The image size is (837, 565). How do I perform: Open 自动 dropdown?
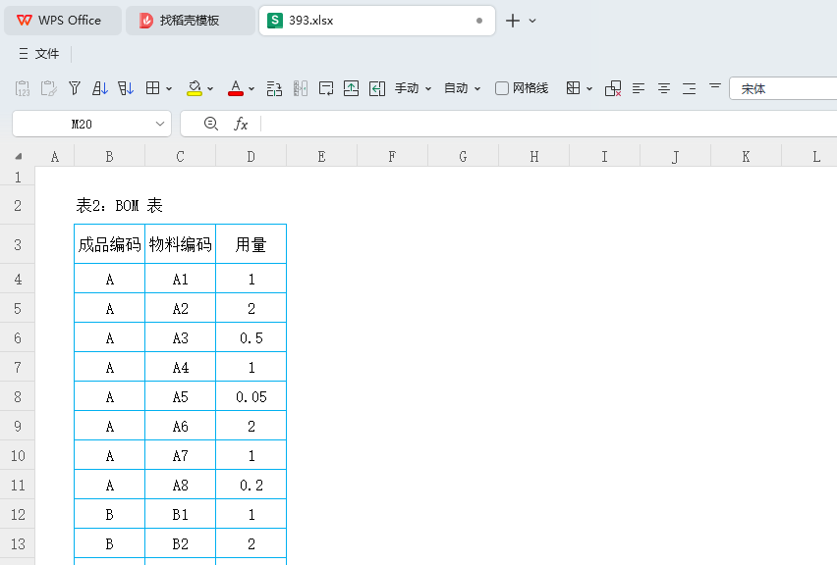pyautogui.click(x=463, y=88)
